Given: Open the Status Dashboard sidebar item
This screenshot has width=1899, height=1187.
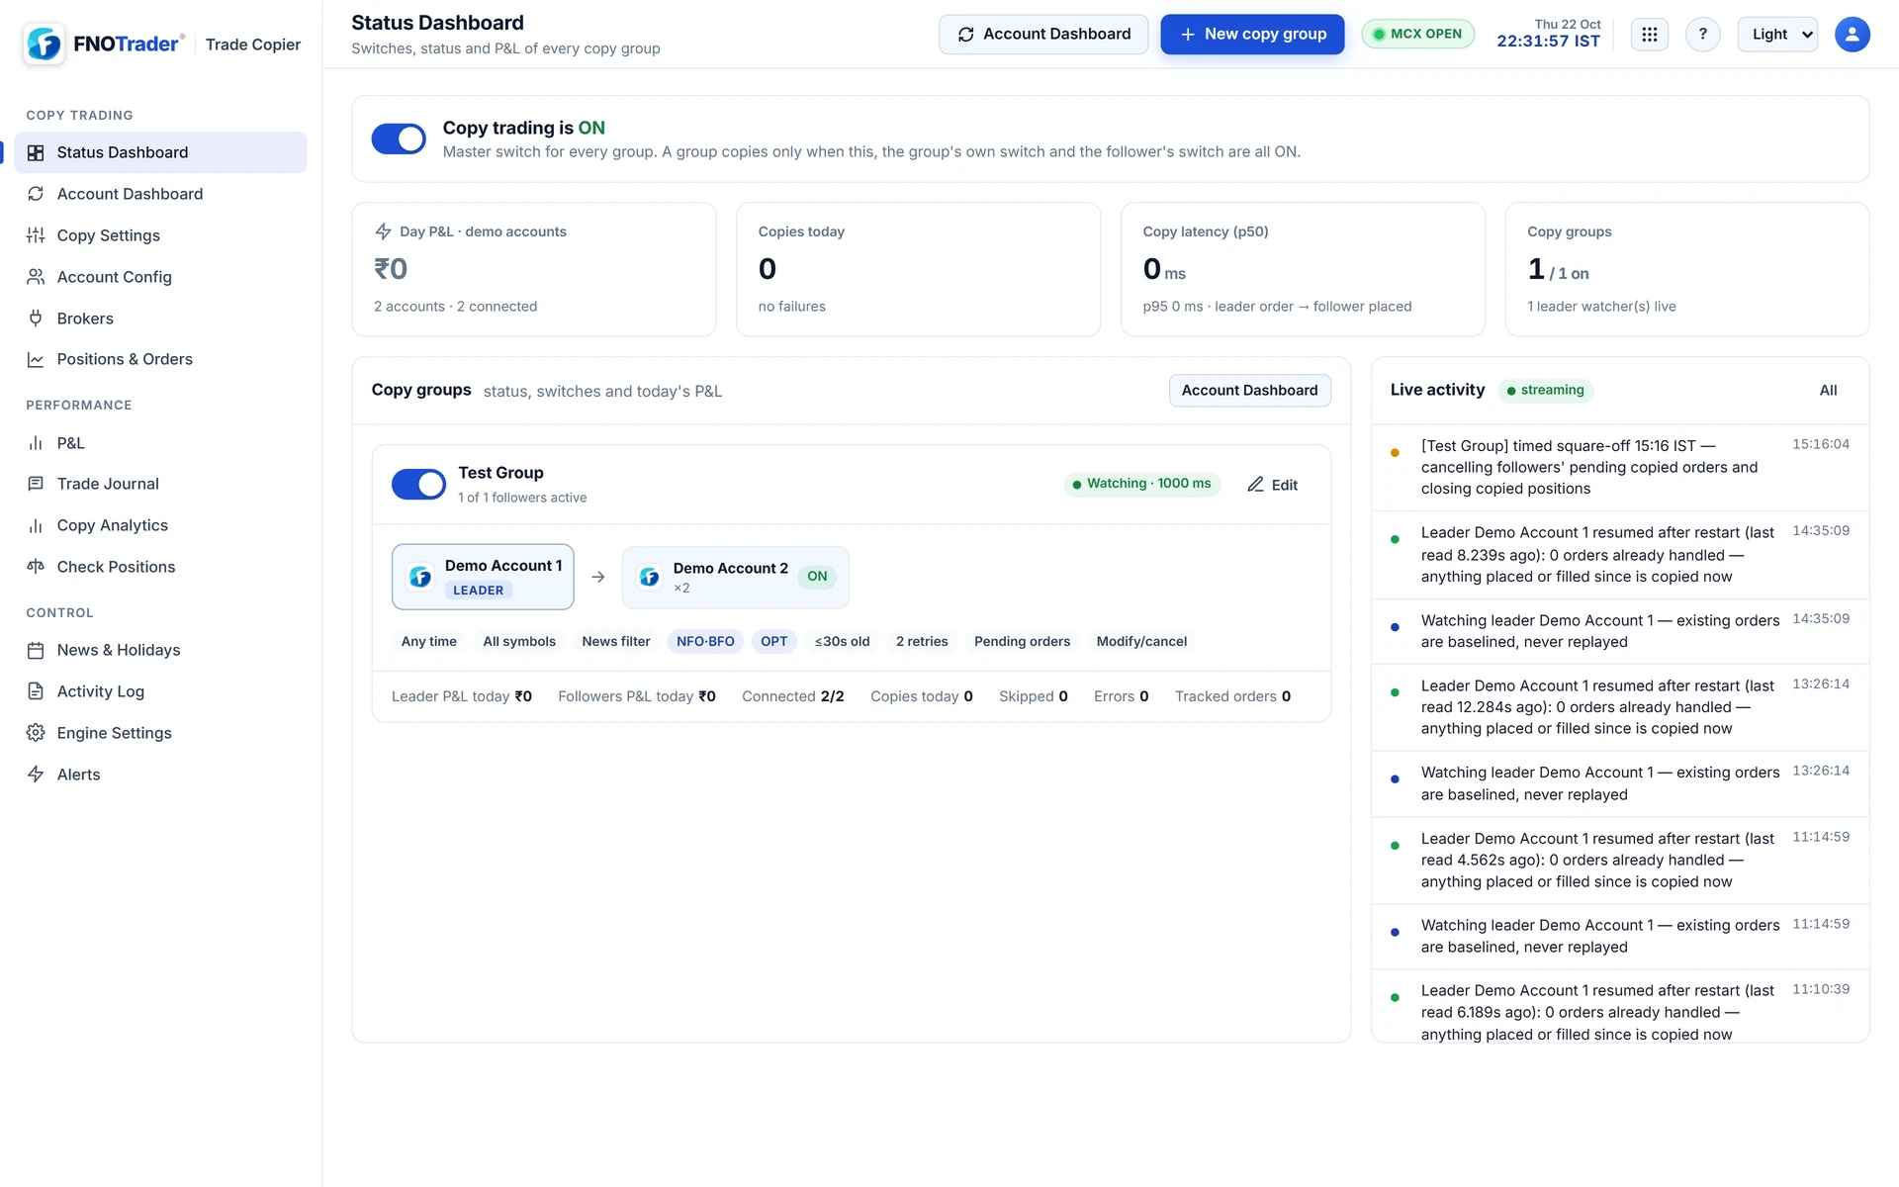Looking at the screenshot, I should click(160, 152).
